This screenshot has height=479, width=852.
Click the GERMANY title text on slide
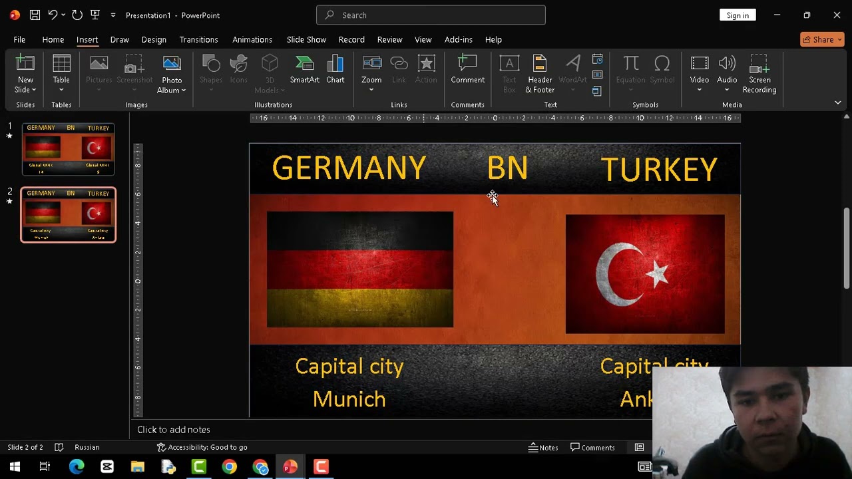[349, 168]
